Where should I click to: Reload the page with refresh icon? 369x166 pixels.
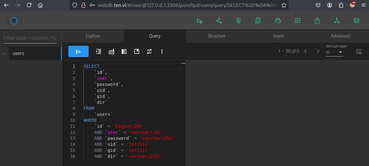29,5
